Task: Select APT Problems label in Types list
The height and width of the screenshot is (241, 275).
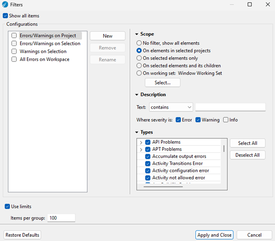Action: (167, 149)
